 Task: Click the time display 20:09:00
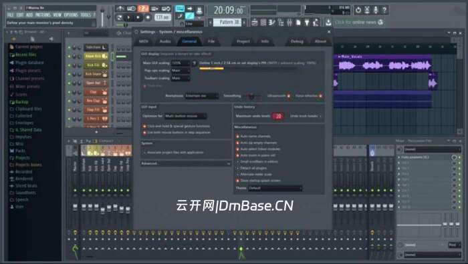click(x=229, y=11)
